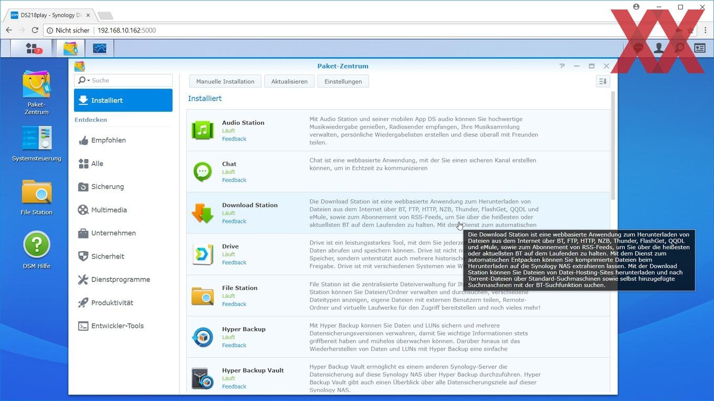Click the Audio Station package icon
The height and width of the screenshot is (401, 714).
pyautogui.click(x=203, y=130)
